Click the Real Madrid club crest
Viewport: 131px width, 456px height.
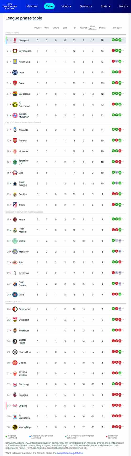coord(15,230)
